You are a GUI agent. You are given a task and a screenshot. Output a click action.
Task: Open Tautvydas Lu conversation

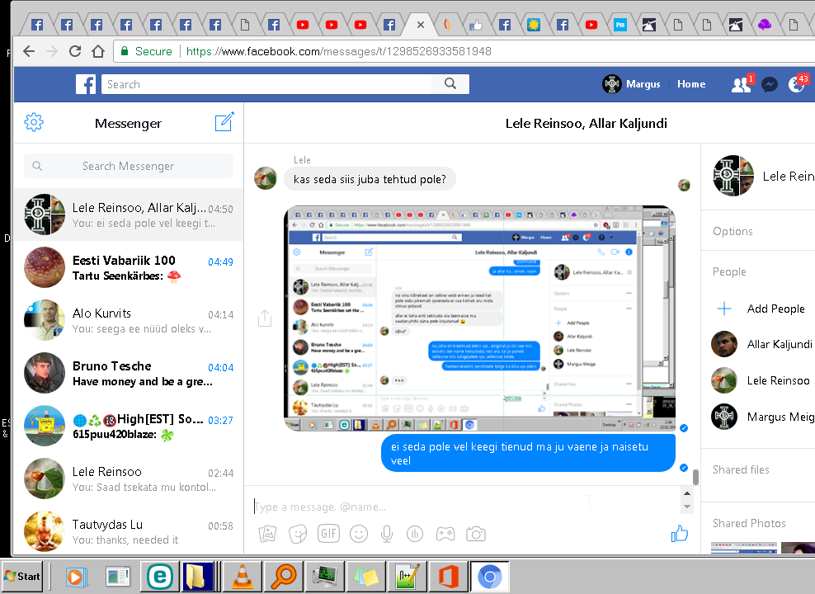tap(129, 531)
